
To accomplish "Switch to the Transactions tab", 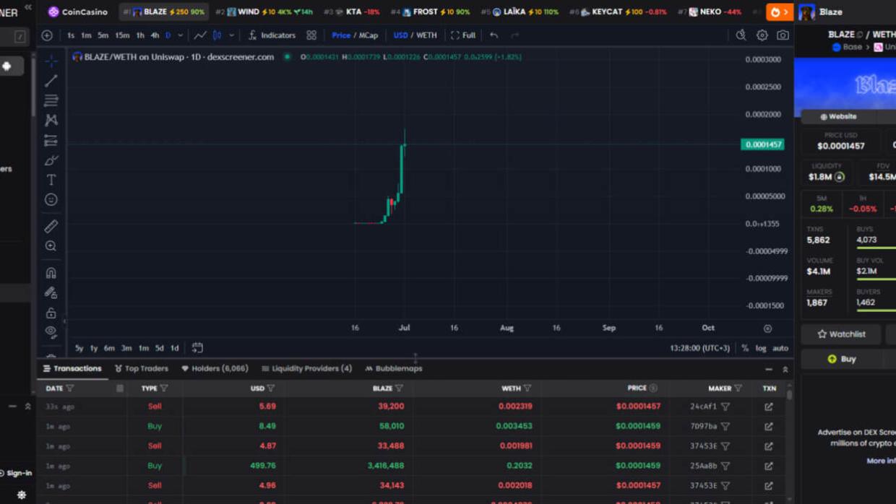I will click(72, 368).
